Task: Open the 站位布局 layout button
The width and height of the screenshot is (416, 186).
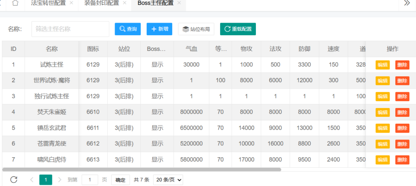Action: pyautogui.click(x=196, y=29)
